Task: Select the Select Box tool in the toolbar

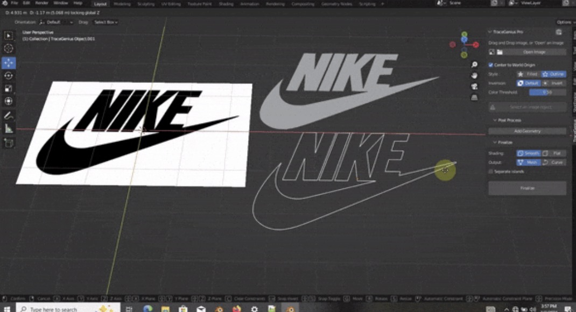Action: click(x=9, y=36)
